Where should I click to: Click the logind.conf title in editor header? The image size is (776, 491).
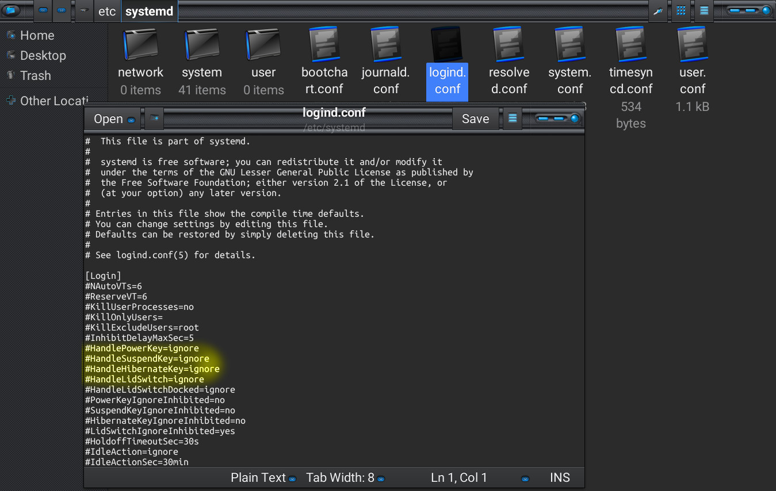coord(334,112)
